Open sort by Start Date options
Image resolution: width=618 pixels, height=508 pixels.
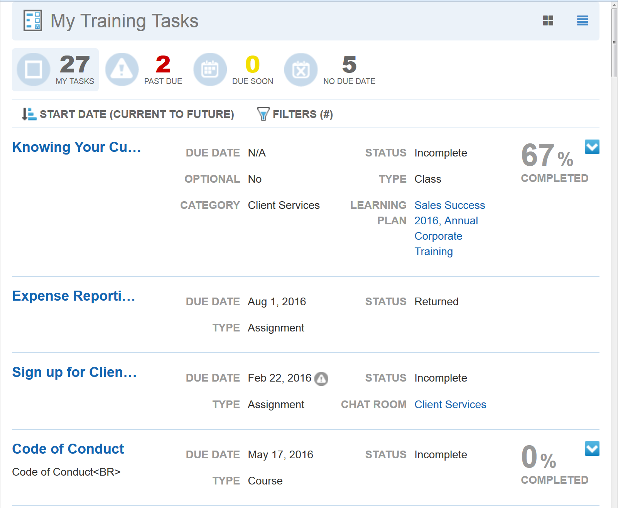[x=128, y=114]
